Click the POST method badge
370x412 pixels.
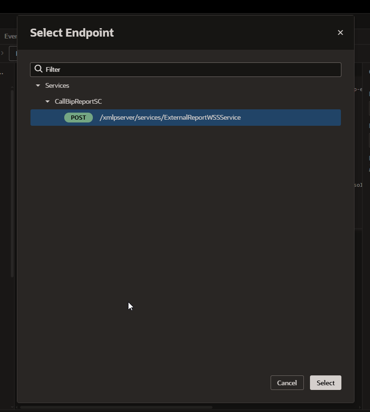click(78, 117)
